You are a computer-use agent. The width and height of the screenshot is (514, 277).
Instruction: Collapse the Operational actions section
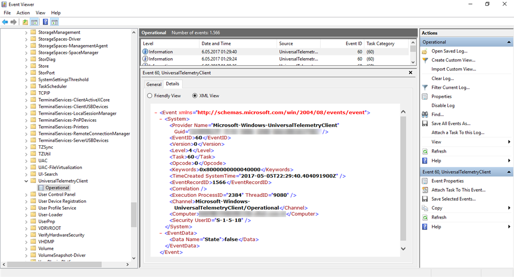coord(509,42)
